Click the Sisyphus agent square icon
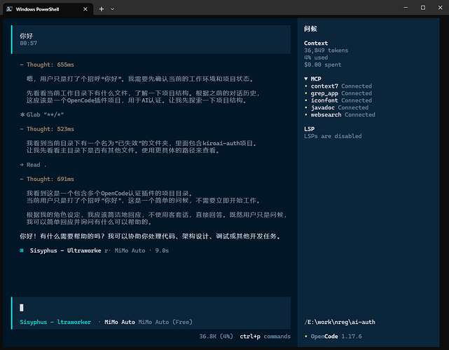The height and width of the screenshot is (350, 449). pyautogui.click(x=22, y=250)
